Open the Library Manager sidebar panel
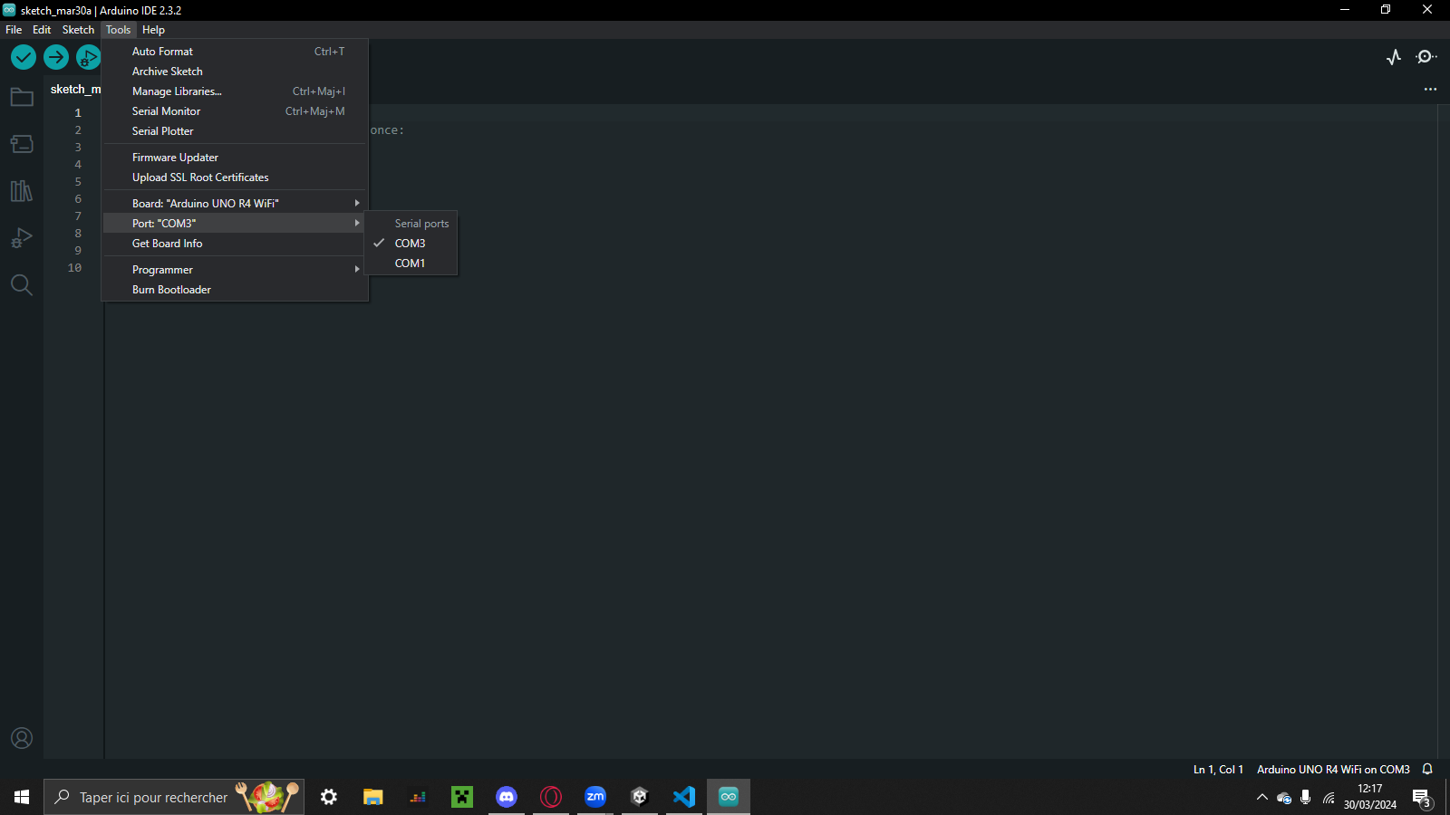Image resolution: width=1450 pixels, height=815 pixels. [22, 191]
